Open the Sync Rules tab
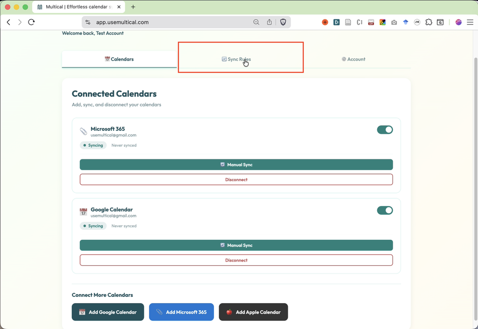This screenshot has height=329, width=478. 236,59
